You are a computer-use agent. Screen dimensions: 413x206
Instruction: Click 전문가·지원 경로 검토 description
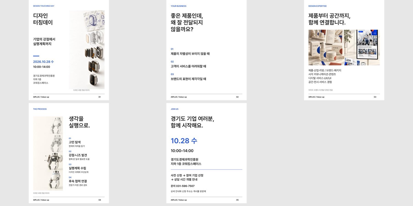78,185
